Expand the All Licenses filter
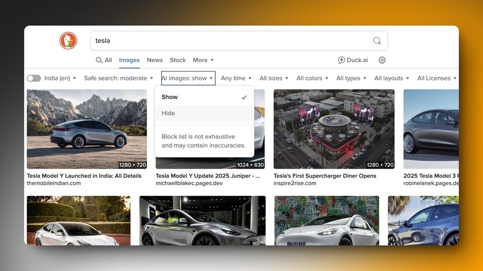Viewport: 483px width, 271px height. click(437, 78)
